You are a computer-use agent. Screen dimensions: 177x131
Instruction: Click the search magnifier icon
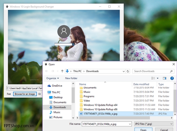coord(171,71)
